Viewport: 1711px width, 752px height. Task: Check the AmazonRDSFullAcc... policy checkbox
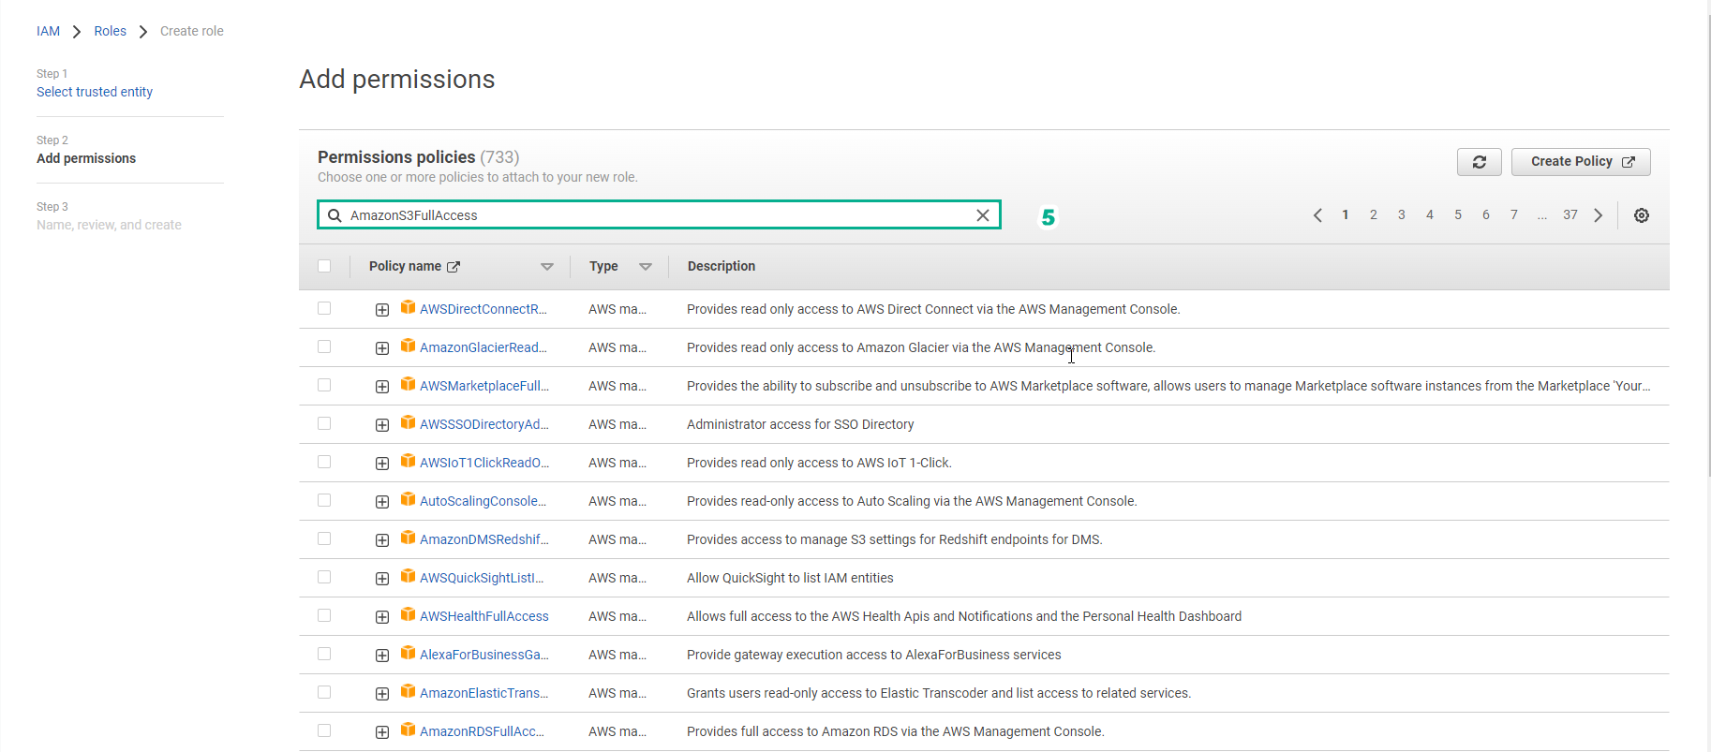pyautogui.click(x=324, y=730)
